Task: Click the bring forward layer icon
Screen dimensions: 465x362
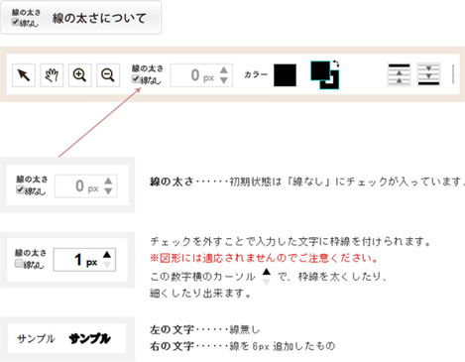Action: (399, 74)
